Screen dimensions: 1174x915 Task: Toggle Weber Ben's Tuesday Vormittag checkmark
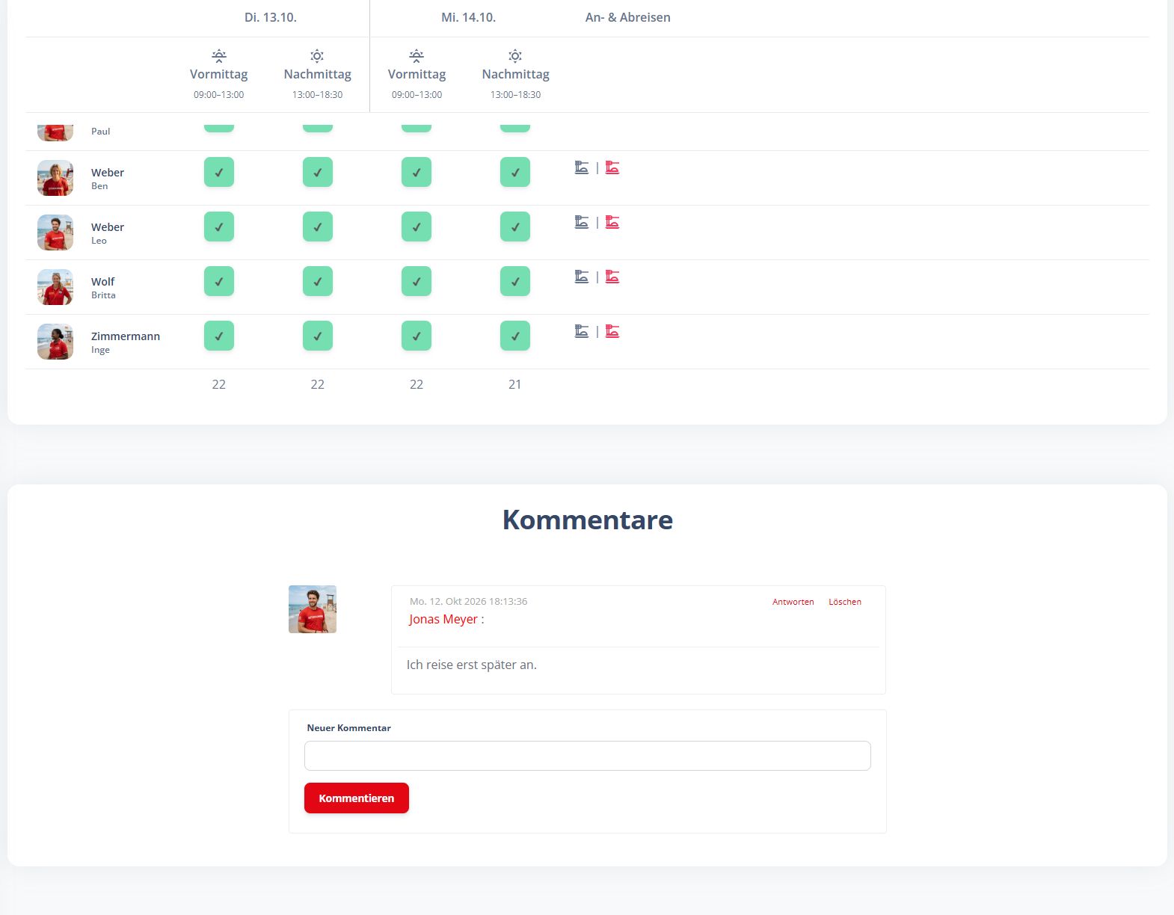[219, 172]
